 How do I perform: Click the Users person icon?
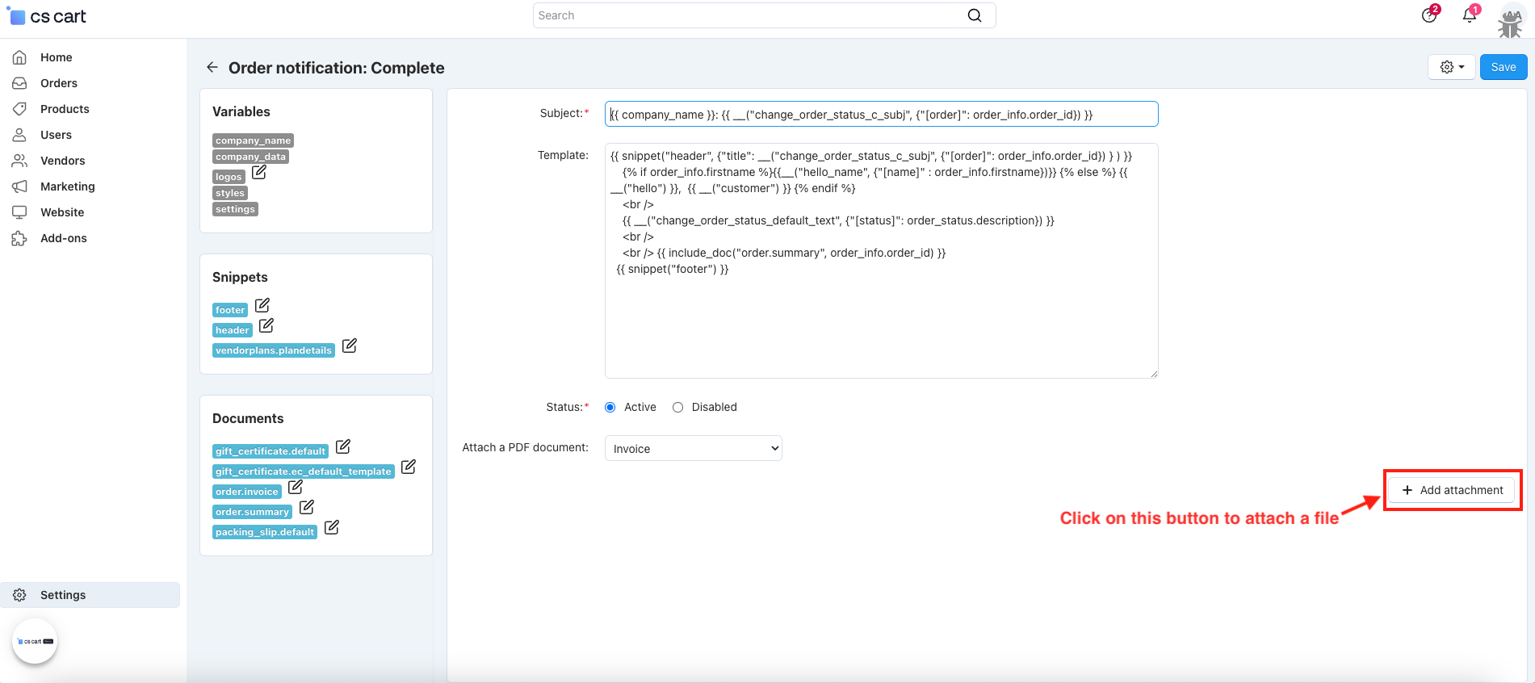tap(19, 135)
